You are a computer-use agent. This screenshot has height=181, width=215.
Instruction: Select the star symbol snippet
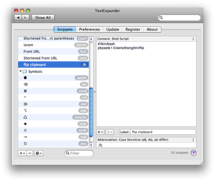point(54,124)
